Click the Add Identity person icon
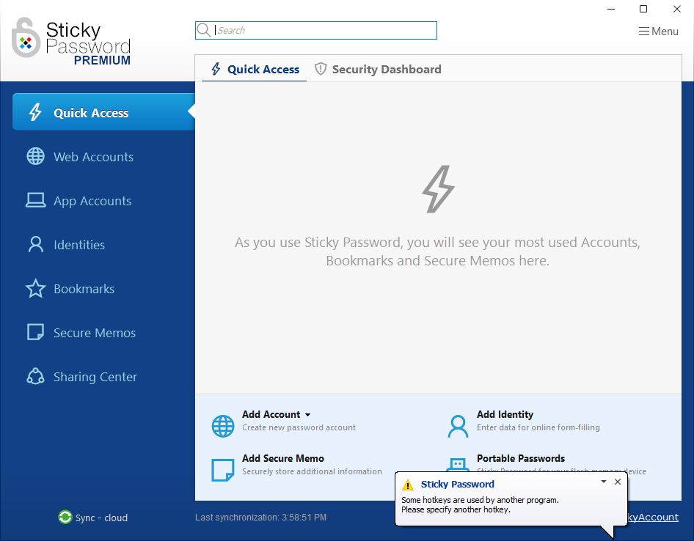Screen dimensions: 694x541 (458, 426)
